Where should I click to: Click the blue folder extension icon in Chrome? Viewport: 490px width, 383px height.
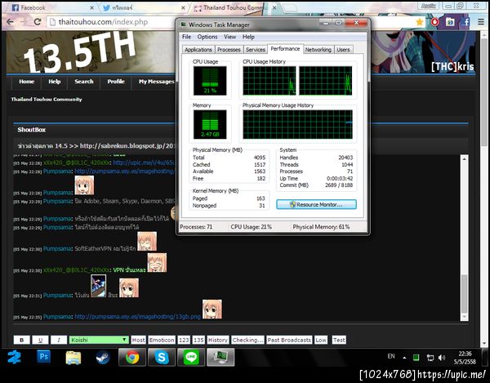450,22
